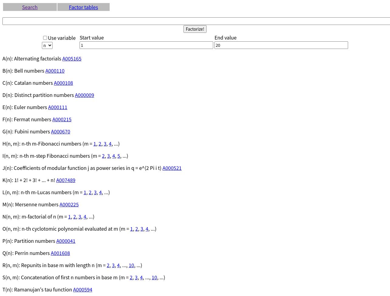
Task: Open Mersenne numbers link A000225
Action: click(x=69, y=205)
